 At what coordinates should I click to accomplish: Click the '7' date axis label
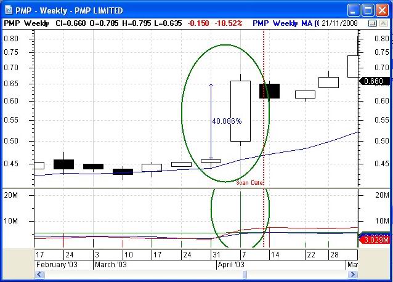pos(244,255)
